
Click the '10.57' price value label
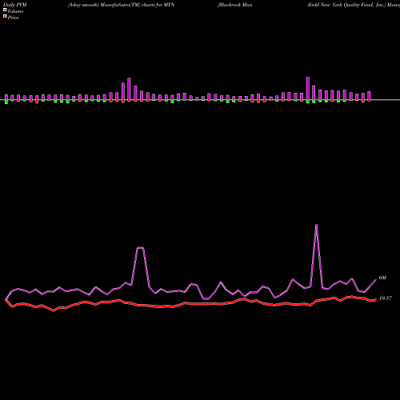tap(386, 298)
